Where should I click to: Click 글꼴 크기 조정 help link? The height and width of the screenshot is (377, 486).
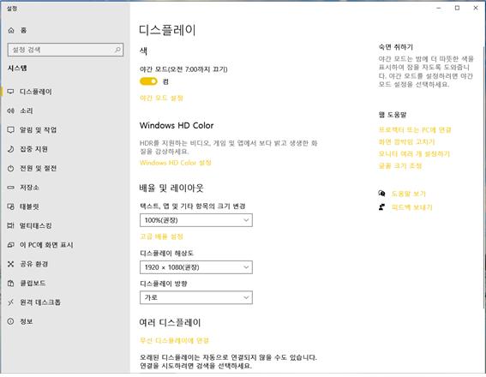(400, 166)
